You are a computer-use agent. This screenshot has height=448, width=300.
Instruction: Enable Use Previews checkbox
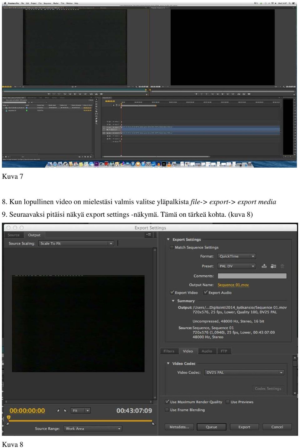[x=227, y=402]
